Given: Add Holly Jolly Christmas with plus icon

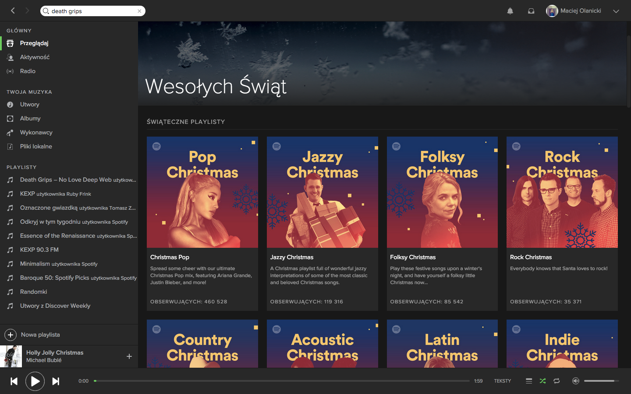Looking at the screenshot, I should pos(129,356).
